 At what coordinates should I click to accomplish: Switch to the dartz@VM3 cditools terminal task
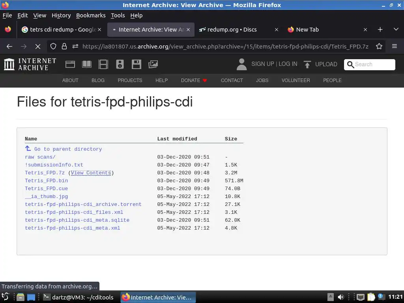79,297
